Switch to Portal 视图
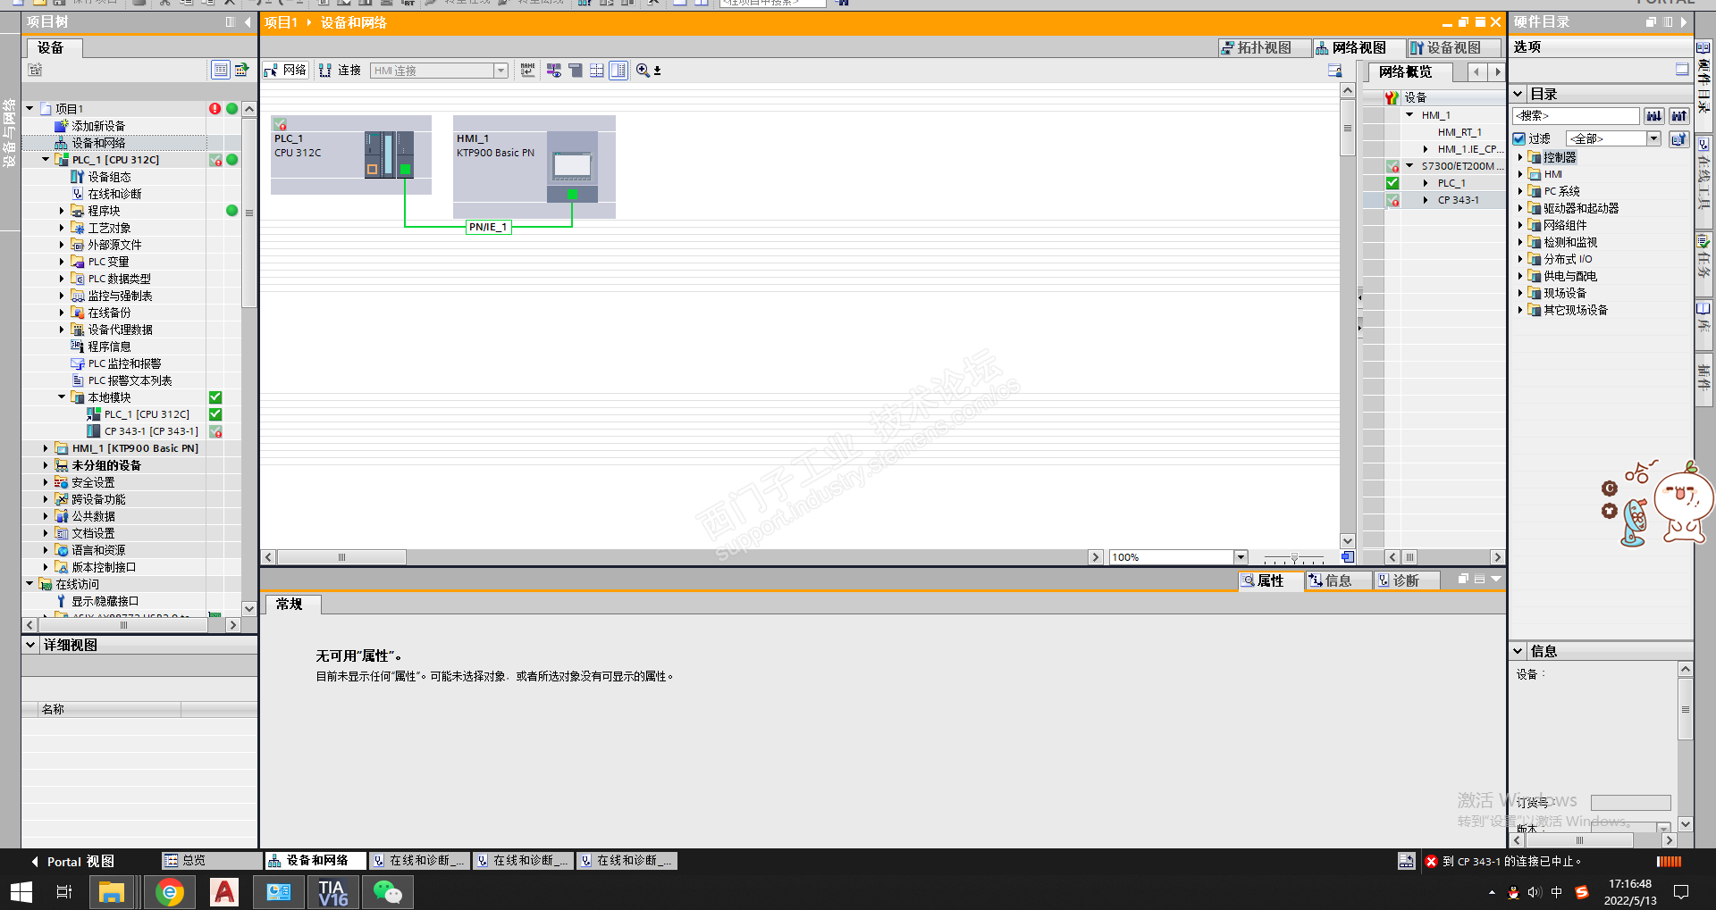The width and height of the screenshot is (1716, 910). (x=73, y=862)
